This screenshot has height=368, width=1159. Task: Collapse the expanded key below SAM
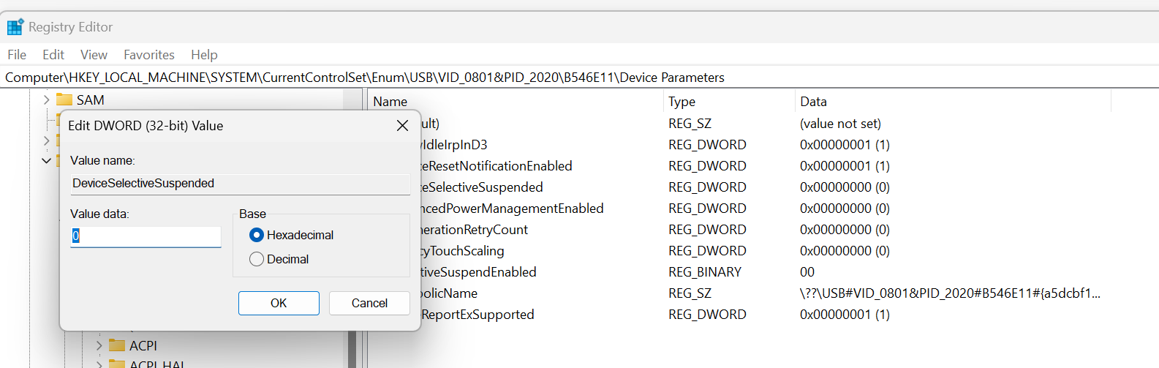tap(47, 160)
